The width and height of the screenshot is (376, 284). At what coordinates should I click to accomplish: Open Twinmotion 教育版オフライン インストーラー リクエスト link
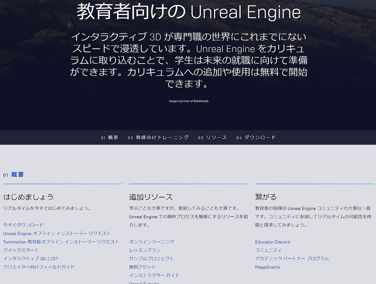61,242
